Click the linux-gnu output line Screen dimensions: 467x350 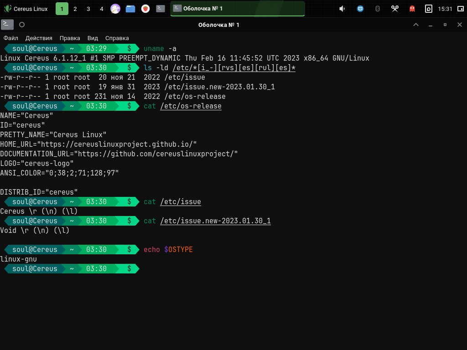(x=18, y=259)
